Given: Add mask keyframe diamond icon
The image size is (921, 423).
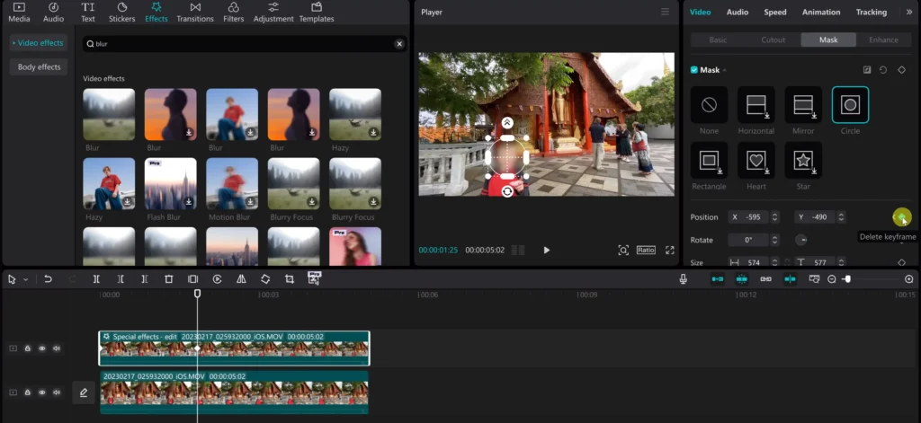Looking at the screenshot, I should pos(901,70).
